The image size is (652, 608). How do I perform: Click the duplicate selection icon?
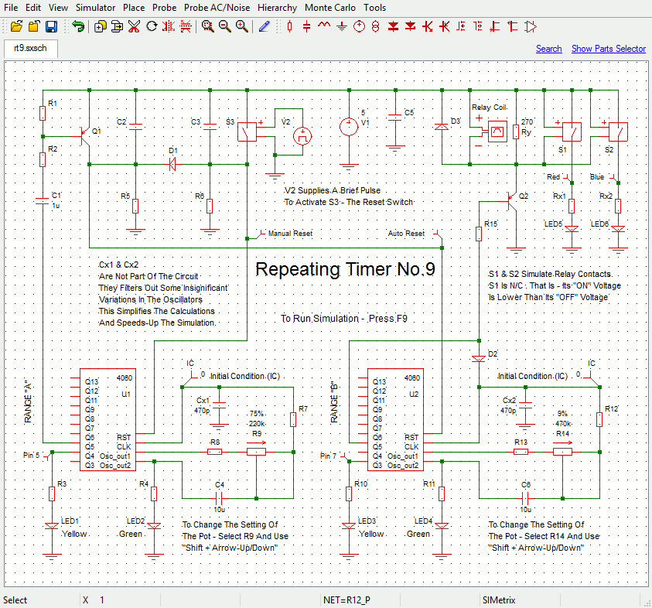click(x=100, y=26)
